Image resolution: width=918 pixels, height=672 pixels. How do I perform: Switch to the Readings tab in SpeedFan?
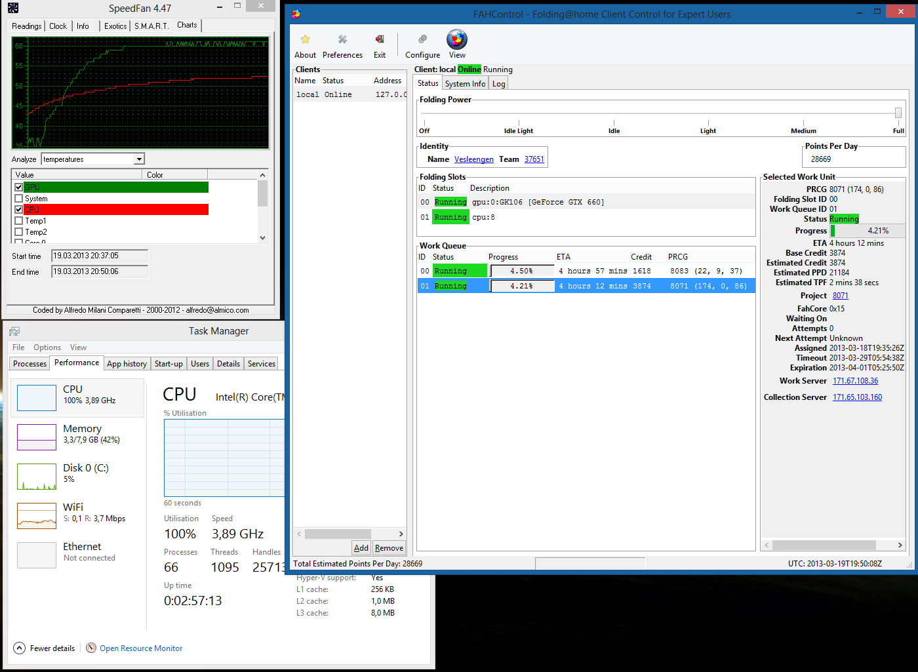[x=26, y=26]
